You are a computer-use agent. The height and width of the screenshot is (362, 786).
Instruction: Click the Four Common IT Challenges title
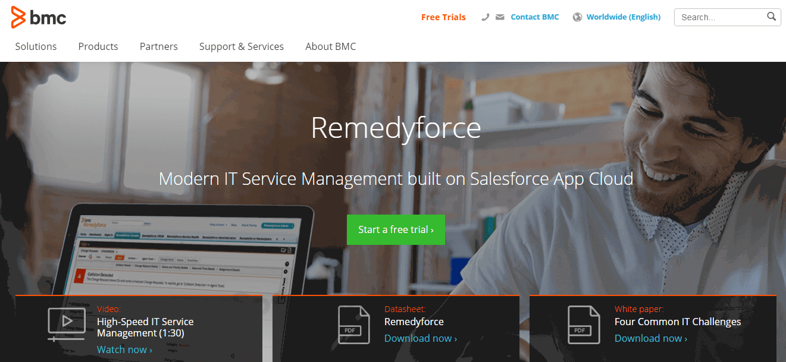click(x=678, y=322)
